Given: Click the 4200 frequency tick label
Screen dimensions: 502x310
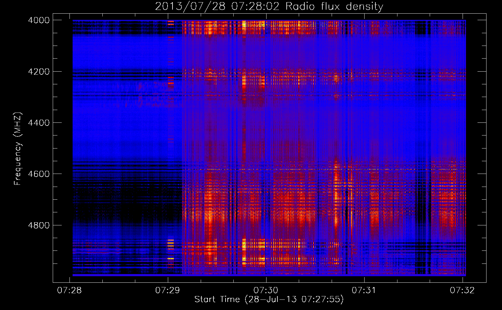Looking at the screenshot, I should coord(39,72).
